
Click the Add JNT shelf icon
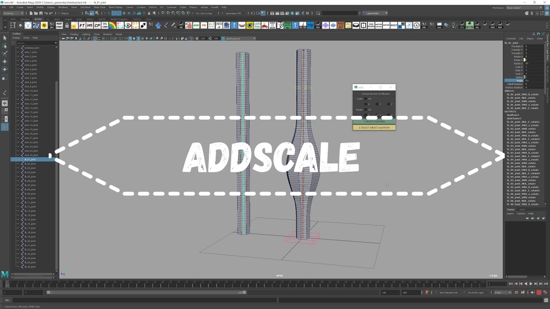(x=340, y=25)
